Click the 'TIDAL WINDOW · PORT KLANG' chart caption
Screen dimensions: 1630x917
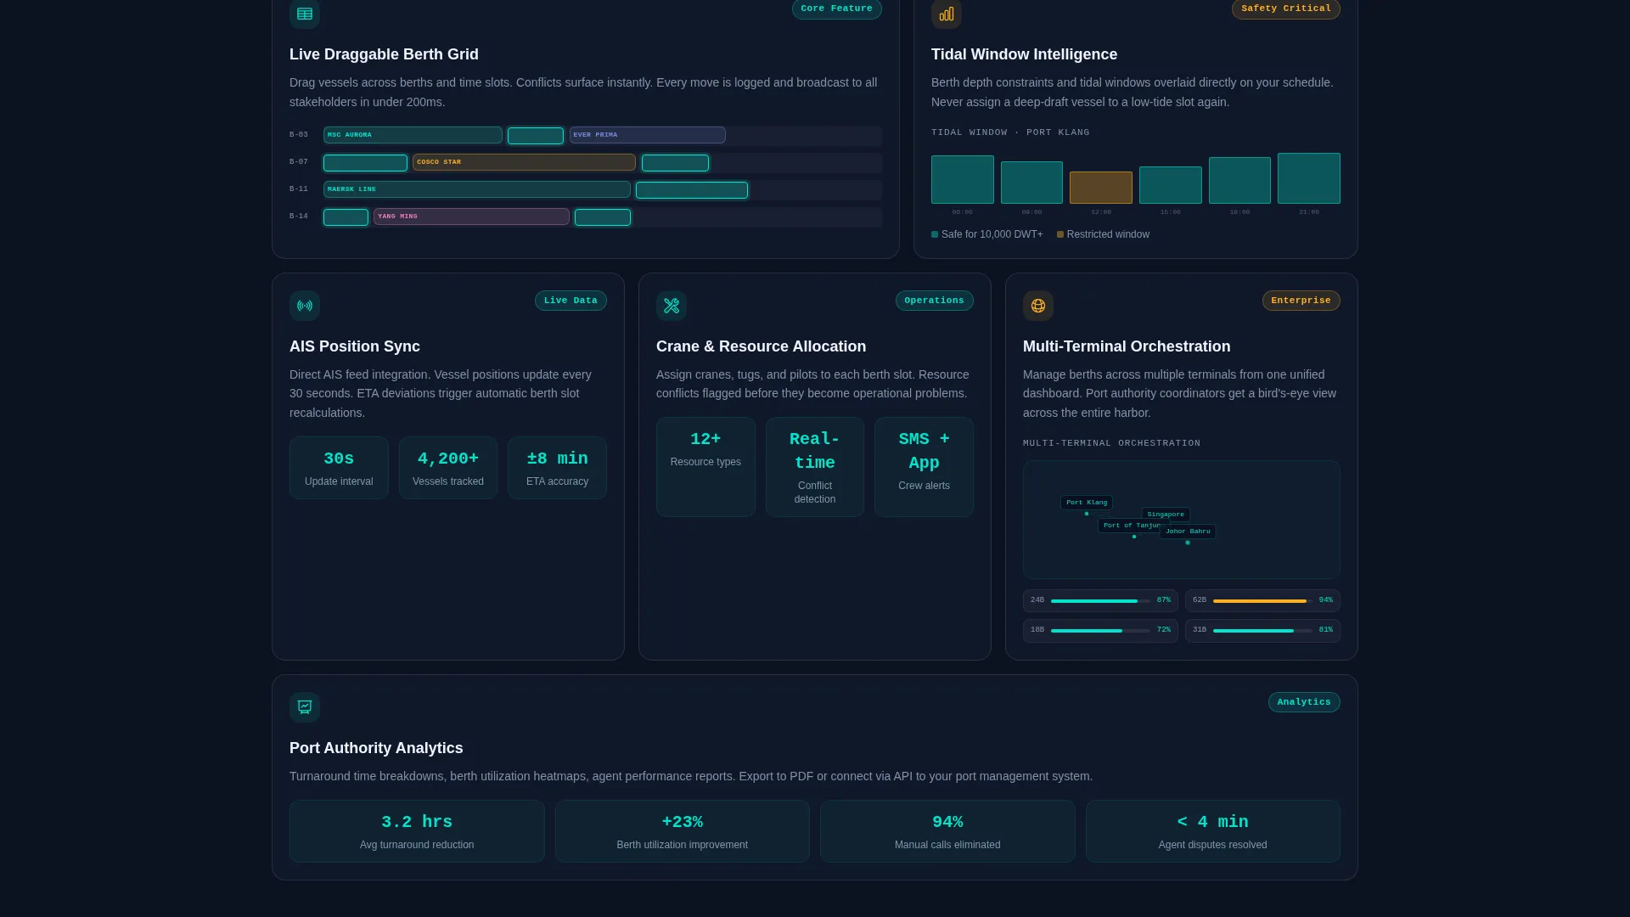[x=1010, y=132]
